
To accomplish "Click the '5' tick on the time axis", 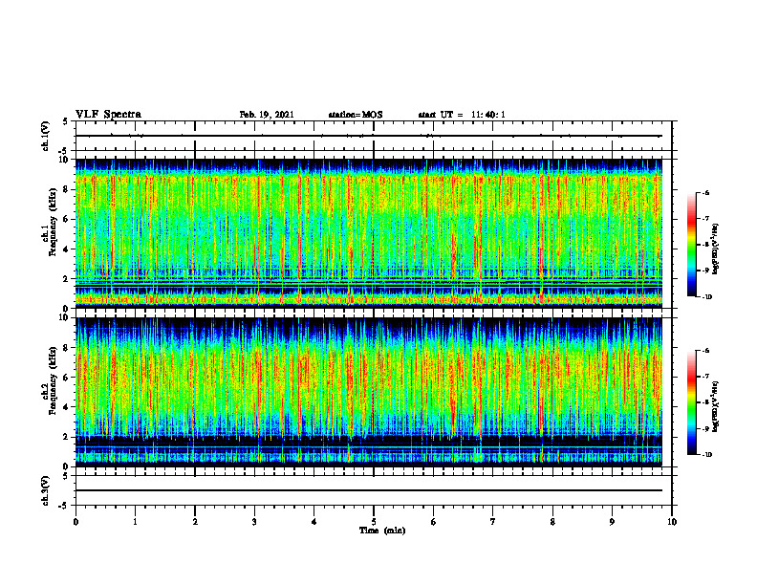I will (x=374, y=522).
